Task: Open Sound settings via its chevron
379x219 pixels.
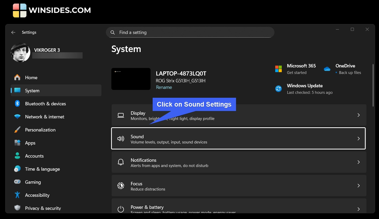Action: click(359, 139)
